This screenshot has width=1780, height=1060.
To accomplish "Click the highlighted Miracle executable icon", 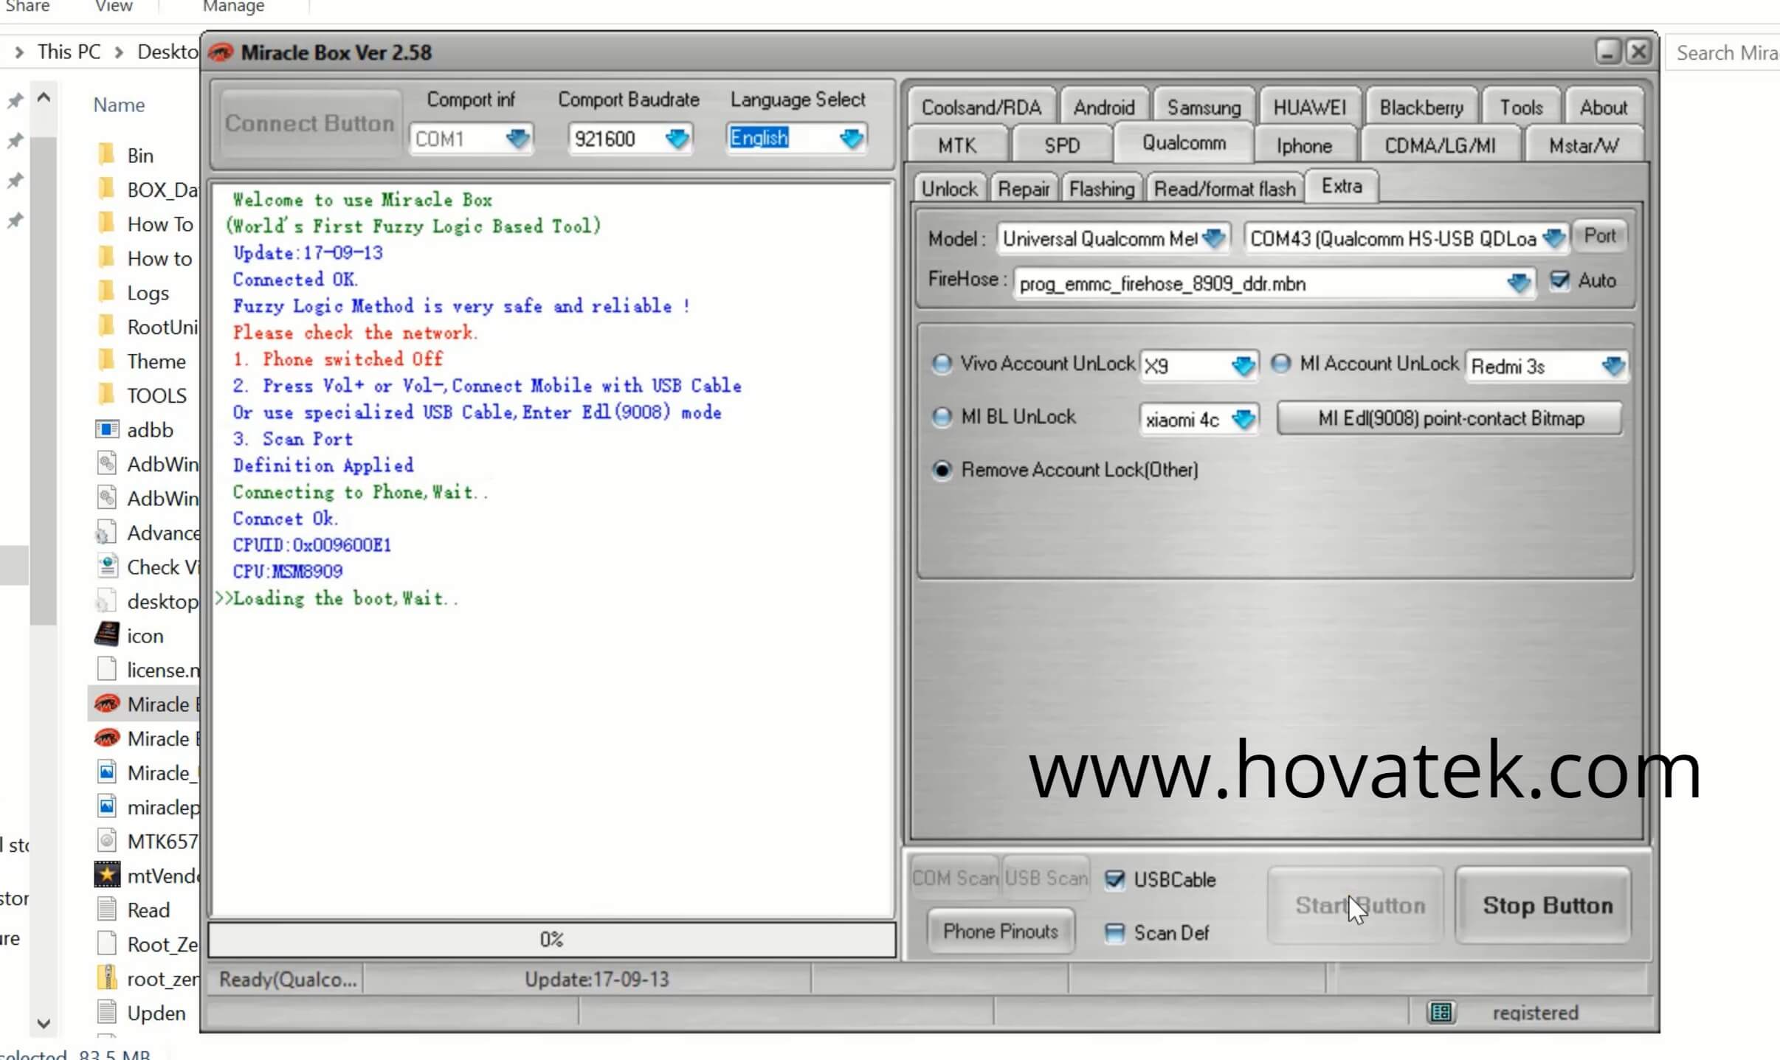I will [107, 704].
